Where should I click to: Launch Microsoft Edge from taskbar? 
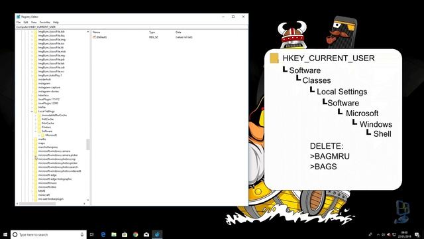click(x=103, y=234)
